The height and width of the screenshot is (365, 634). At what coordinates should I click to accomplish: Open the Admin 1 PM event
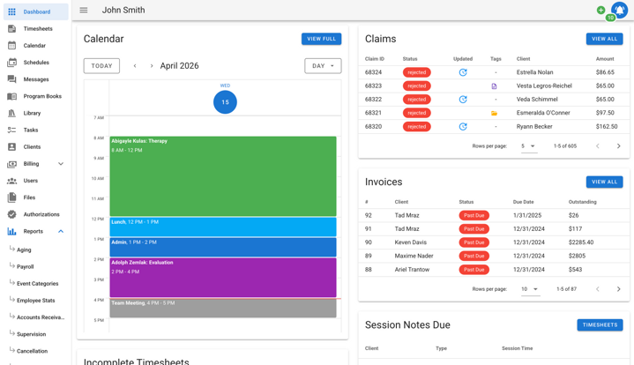click(x=223, y=247)
